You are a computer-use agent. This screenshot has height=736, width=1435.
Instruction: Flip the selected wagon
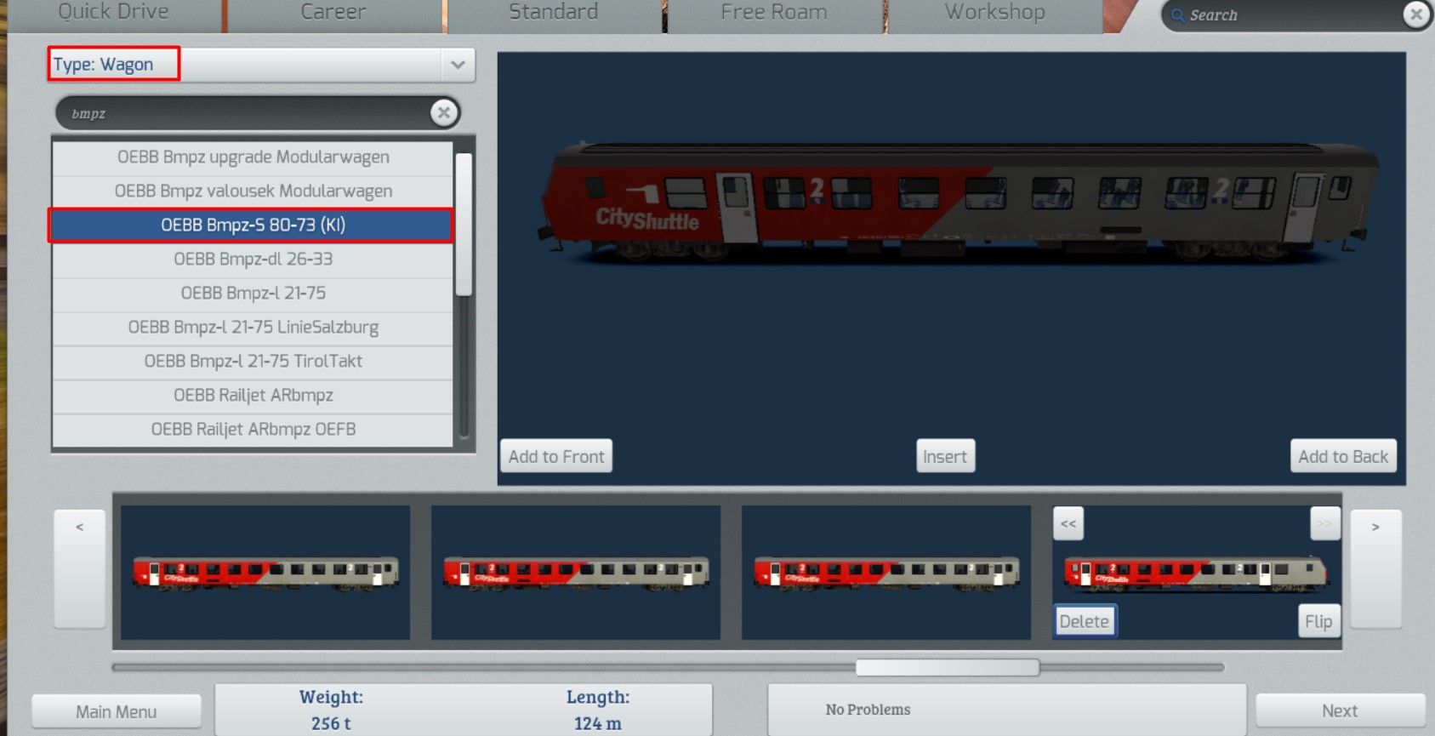pyautogui.click(x=1318, y=621)
